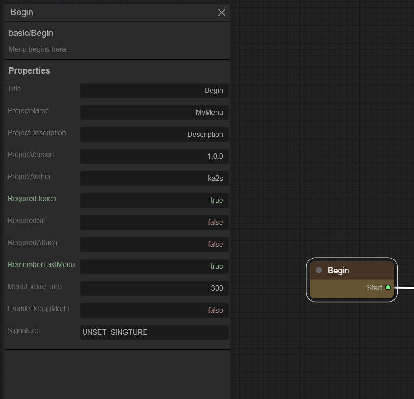
Task: Click the Start output port dot
Action: [388, 288]
